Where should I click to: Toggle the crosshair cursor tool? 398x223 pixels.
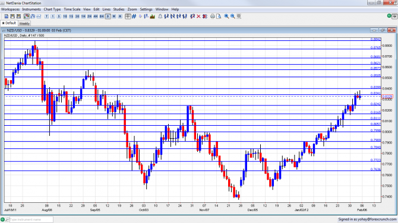[x=128, y=16]
